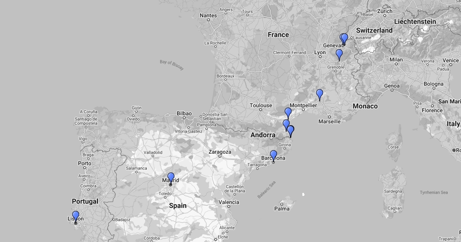Select the Toulouse city label
461x242 pixels.
pos(260,105)
